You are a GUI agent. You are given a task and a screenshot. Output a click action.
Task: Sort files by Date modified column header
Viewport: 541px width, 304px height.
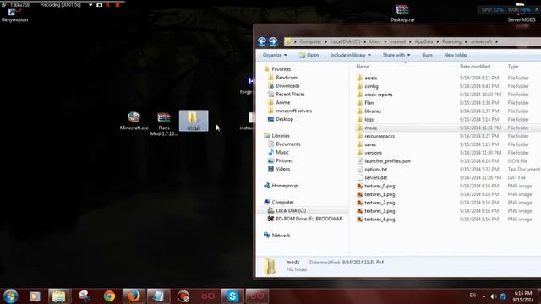(x=475, y=67)
